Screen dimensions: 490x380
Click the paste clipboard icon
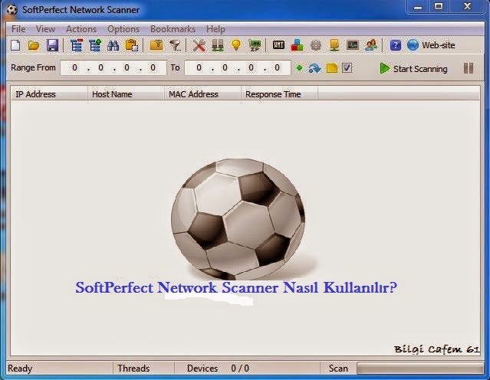pos(132,45)
